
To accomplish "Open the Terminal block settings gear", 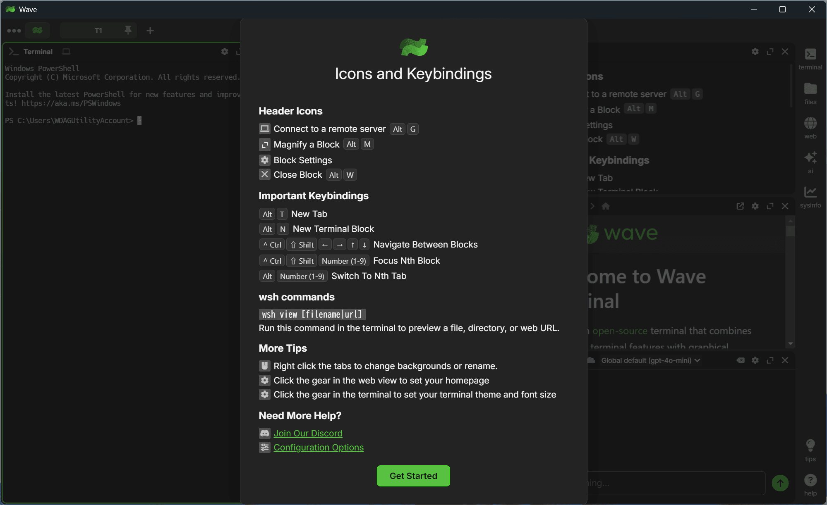I will point(224,52).
